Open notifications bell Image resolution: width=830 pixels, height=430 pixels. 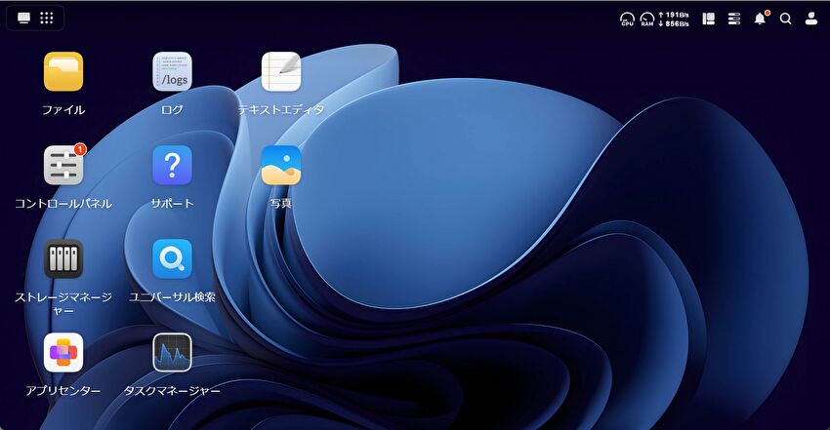point(760,19)
